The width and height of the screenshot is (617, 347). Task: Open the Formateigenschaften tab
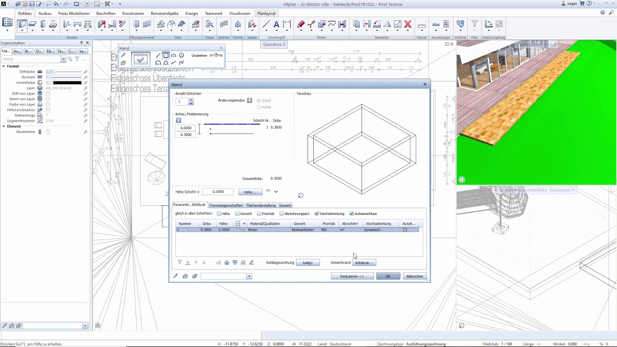226,205
